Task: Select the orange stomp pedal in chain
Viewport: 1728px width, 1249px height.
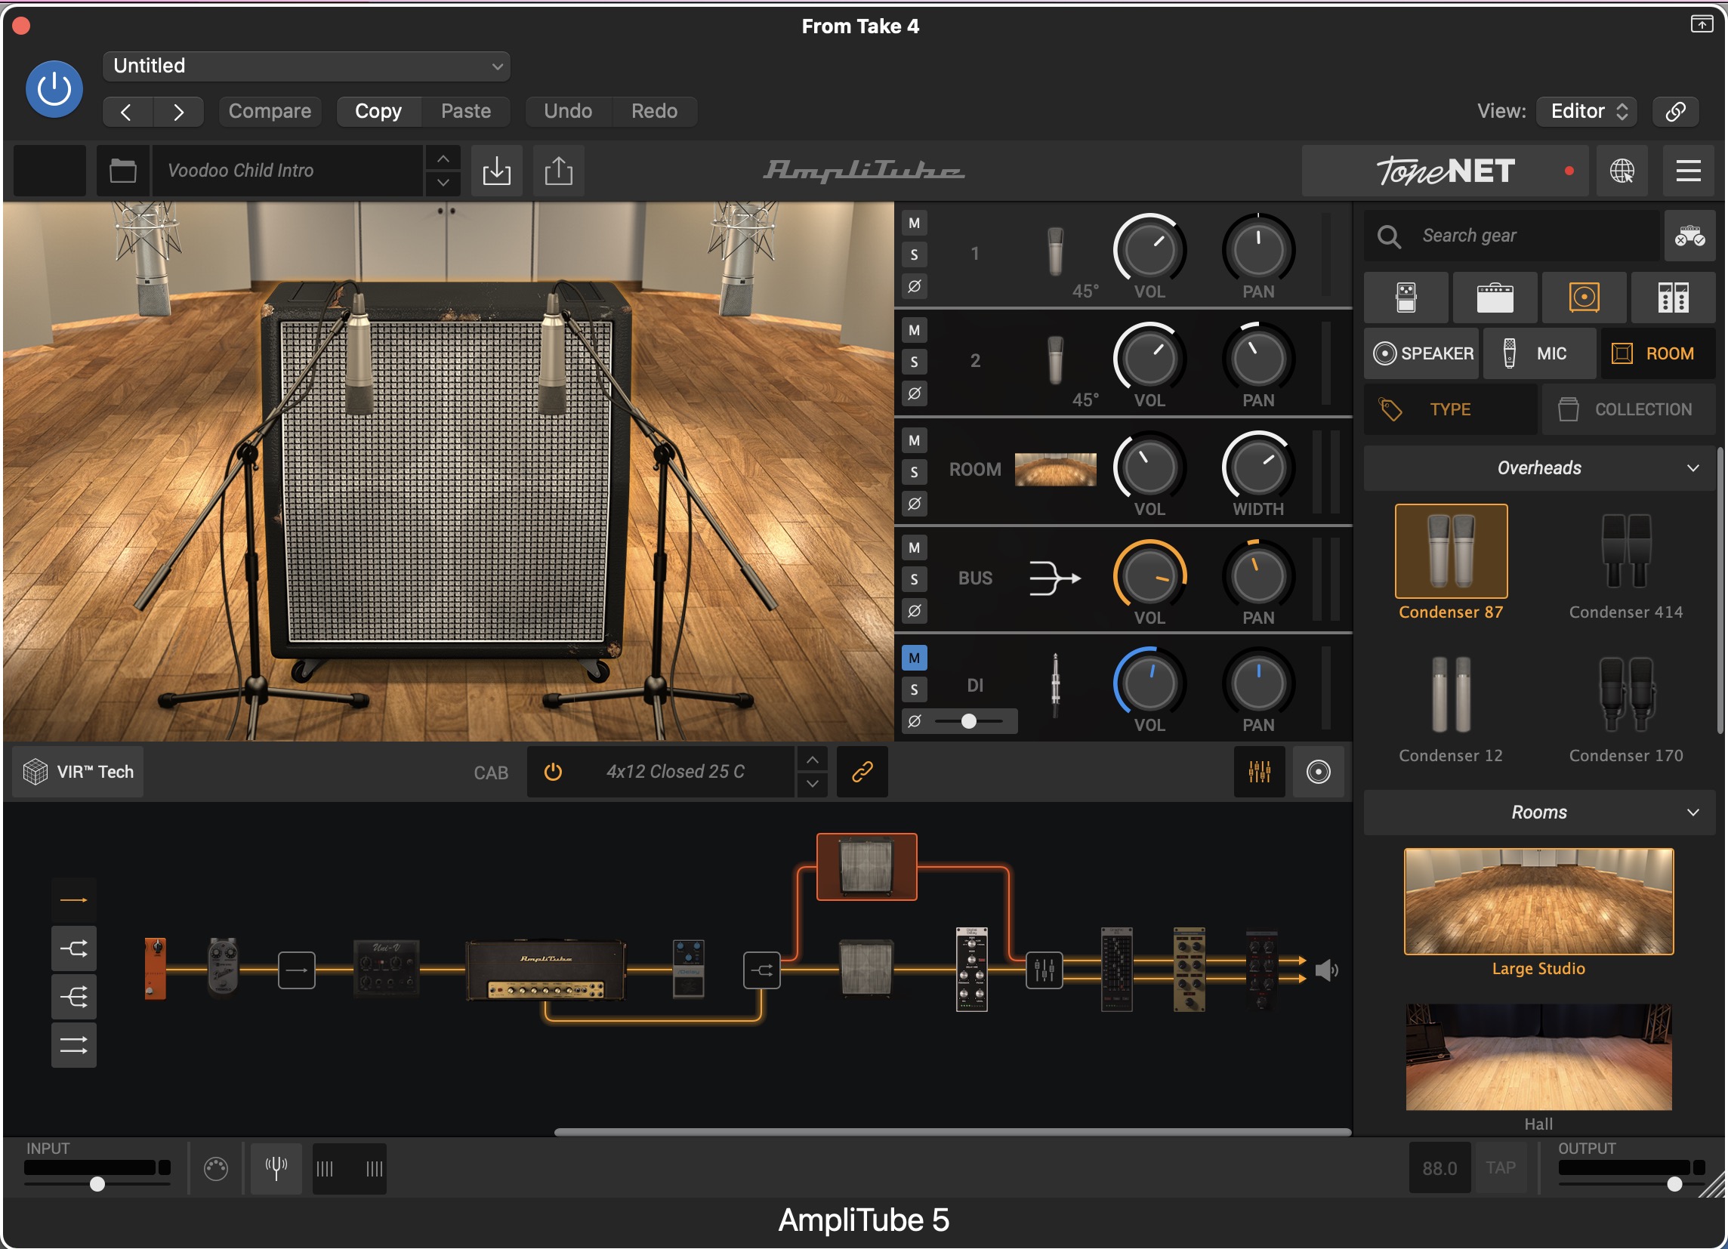Action: 155,969
